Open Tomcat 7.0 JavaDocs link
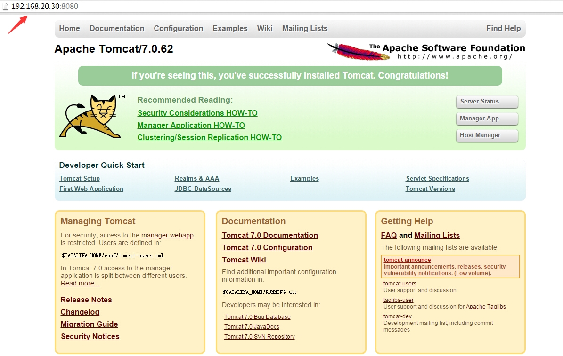Viewport: 563px width, 356px height. [x=252, y=326]
